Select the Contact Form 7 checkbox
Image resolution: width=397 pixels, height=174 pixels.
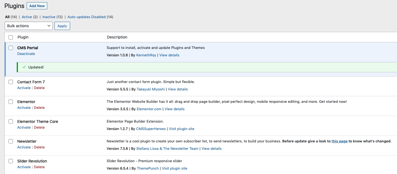(x=11, y=82)
